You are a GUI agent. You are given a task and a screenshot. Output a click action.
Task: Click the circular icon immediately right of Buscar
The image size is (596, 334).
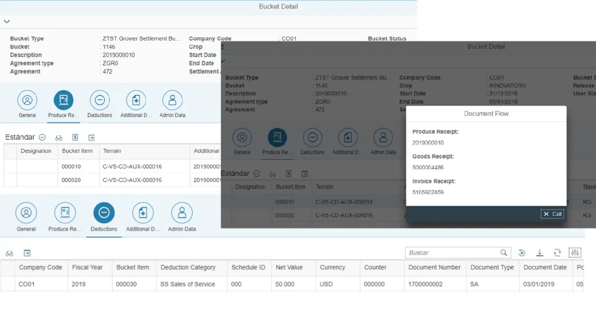click(522, 252)
